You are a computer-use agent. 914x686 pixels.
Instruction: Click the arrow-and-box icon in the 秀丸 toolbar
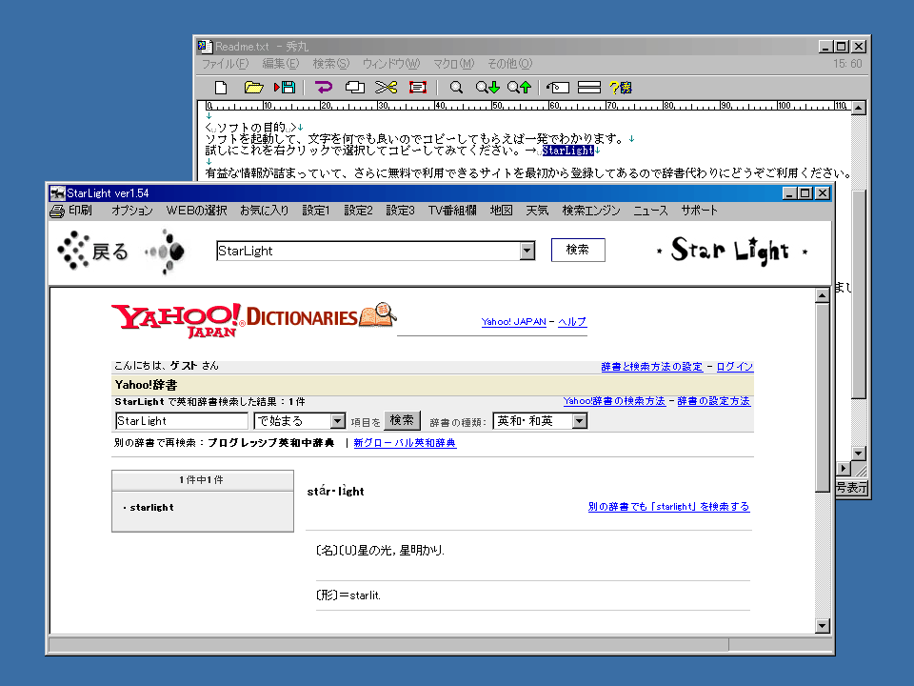[558, 88]
